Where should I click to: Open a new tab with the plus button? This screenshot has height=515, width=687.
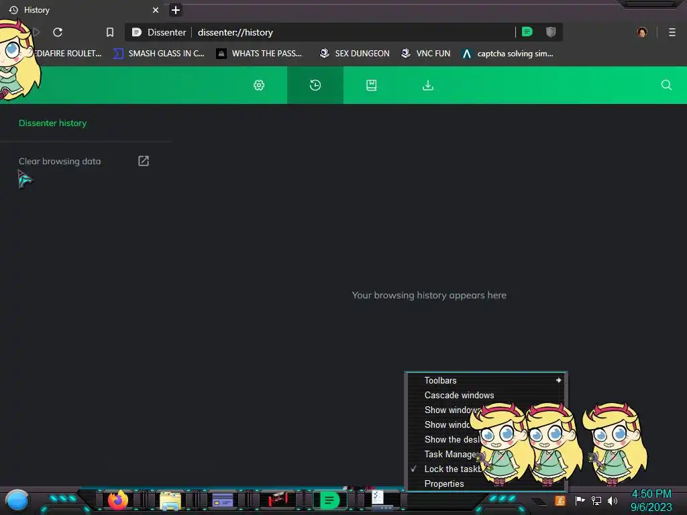(176, 10)
